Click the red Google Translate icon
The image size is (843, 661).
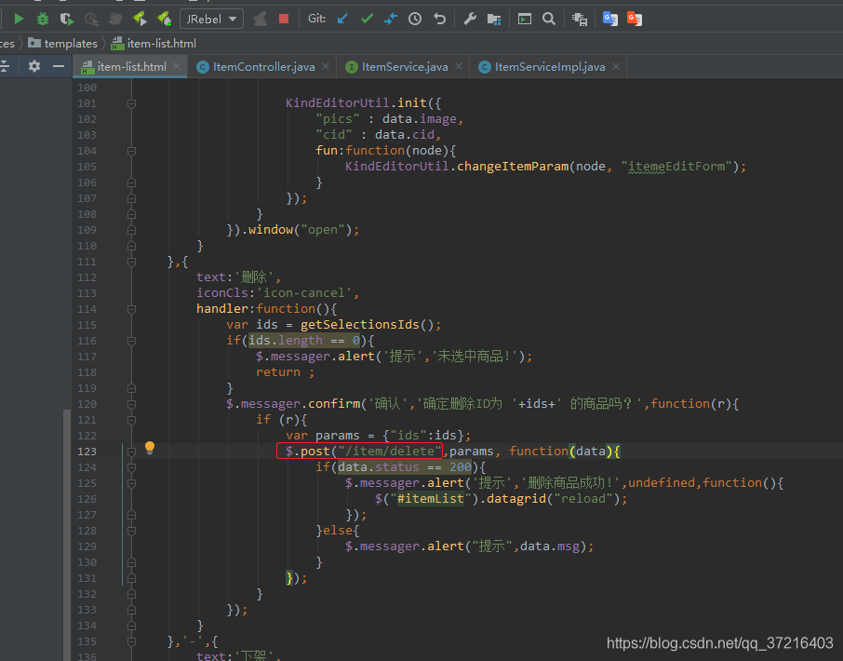pyautogui.click(x=635, y=20)
